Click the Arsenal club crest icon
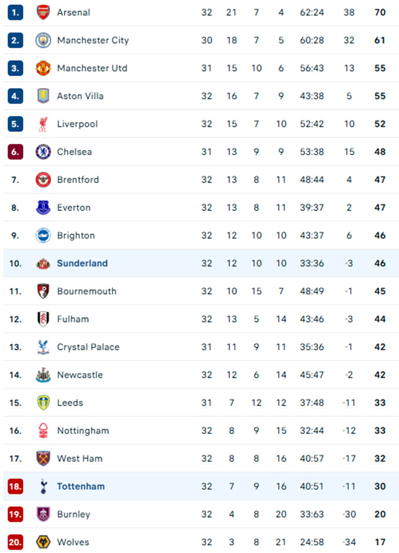 tap(43, 12)
